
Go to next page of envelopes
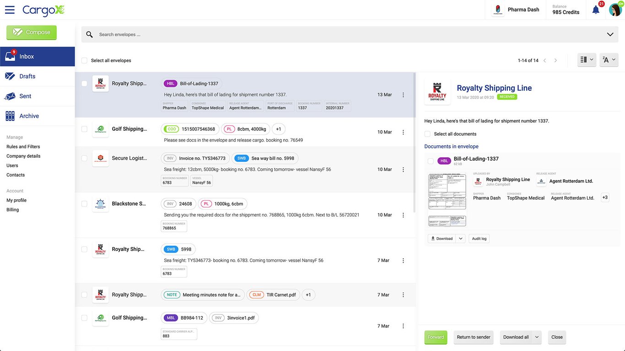[x=556, y=60]
